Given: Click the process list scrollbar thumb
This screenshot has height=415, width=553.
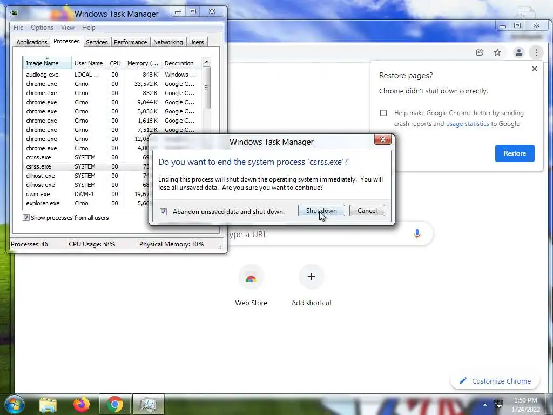Looking at the screenshot, I should coord(207,88).
